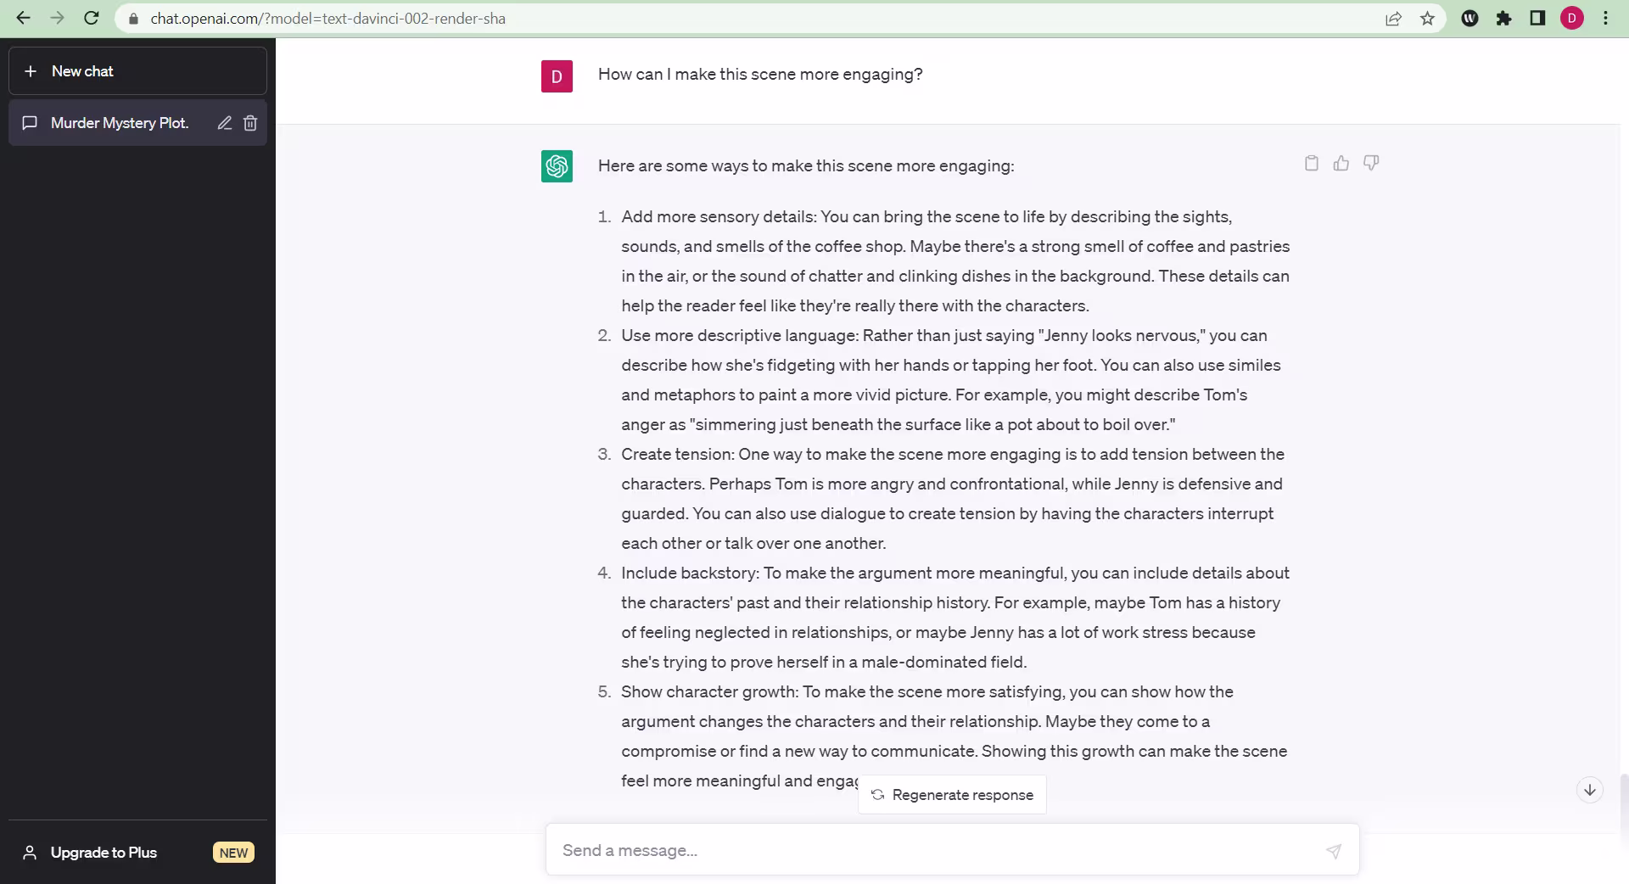Share this page from the address bar
Viewport: 1629px width, 884px height.
1393,19
